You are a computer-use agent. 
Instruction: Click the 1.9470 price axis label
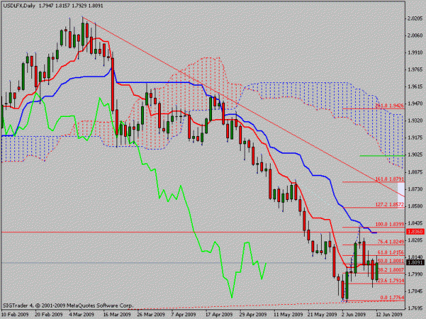(x=415, y=104)
